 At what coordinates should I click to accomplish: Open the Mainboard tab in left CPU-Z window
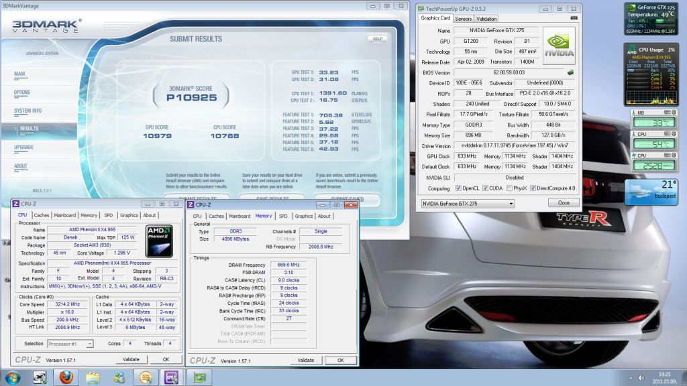(x=65, y=215)
